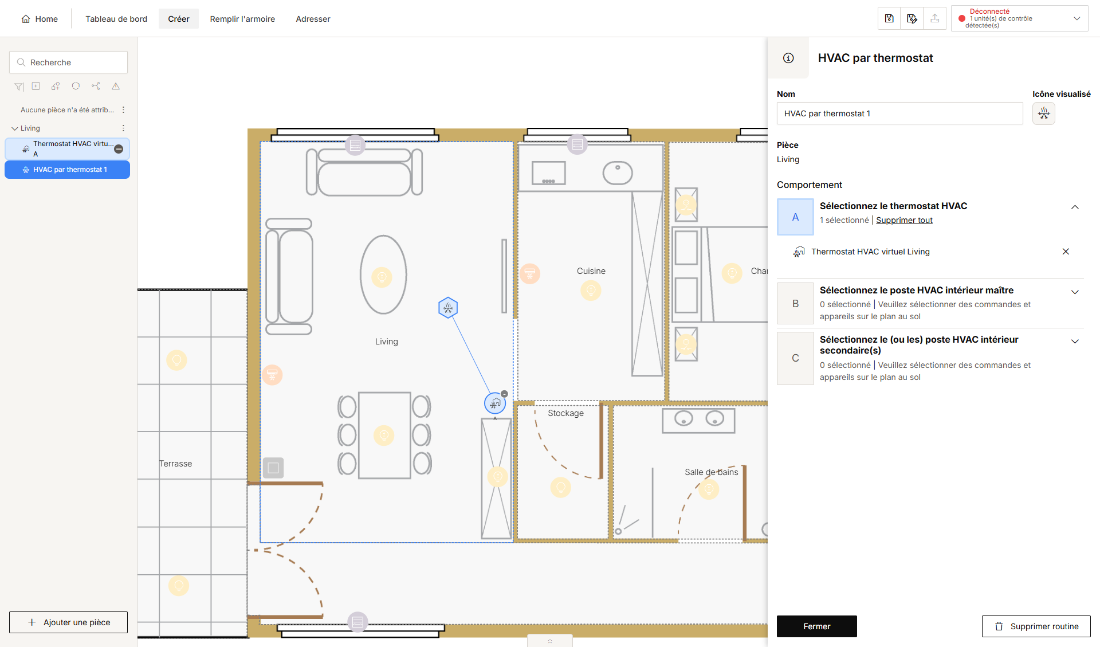Click the warning triangle icon in sidebar toolbar
1100x647 pixels.
[116, 86]
